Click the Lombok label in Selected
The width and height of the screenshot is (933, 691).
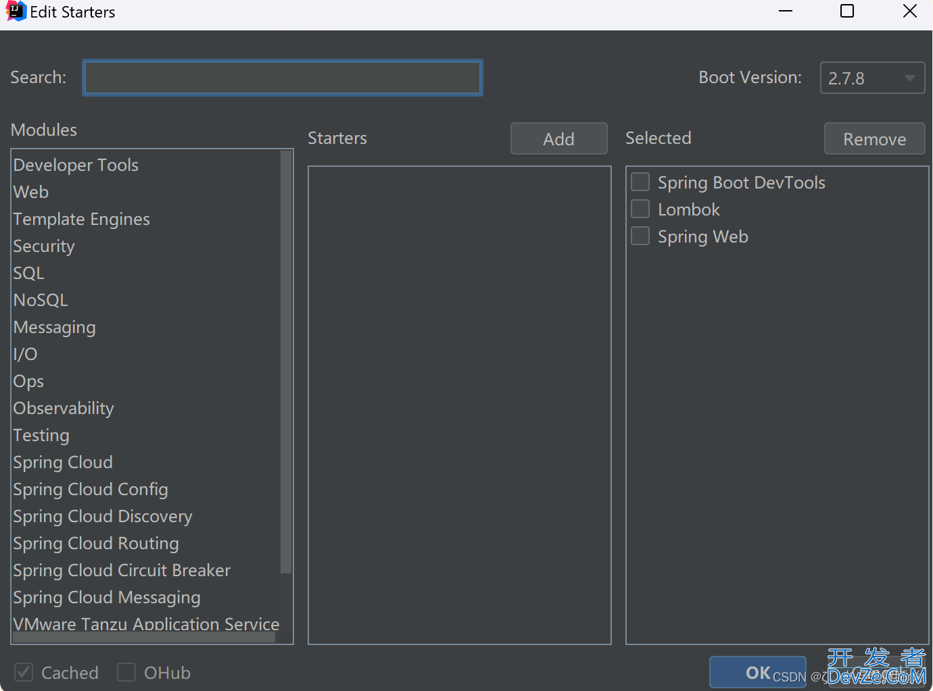689,209
